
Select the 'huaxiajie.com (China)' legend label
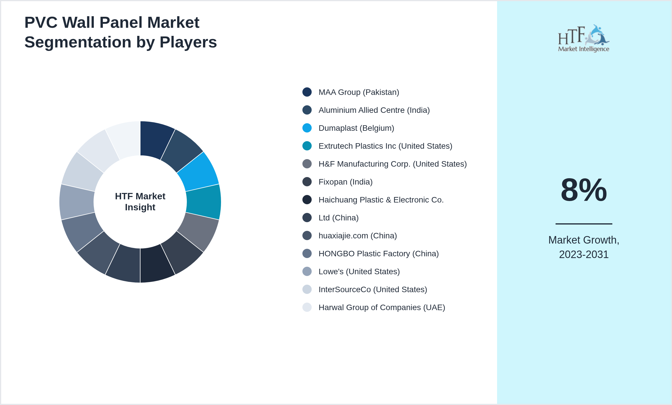358,236
